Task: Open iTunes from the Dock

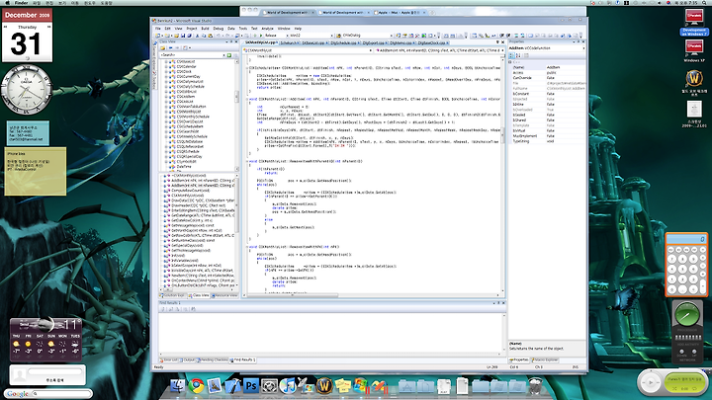Action: [288, 385]
